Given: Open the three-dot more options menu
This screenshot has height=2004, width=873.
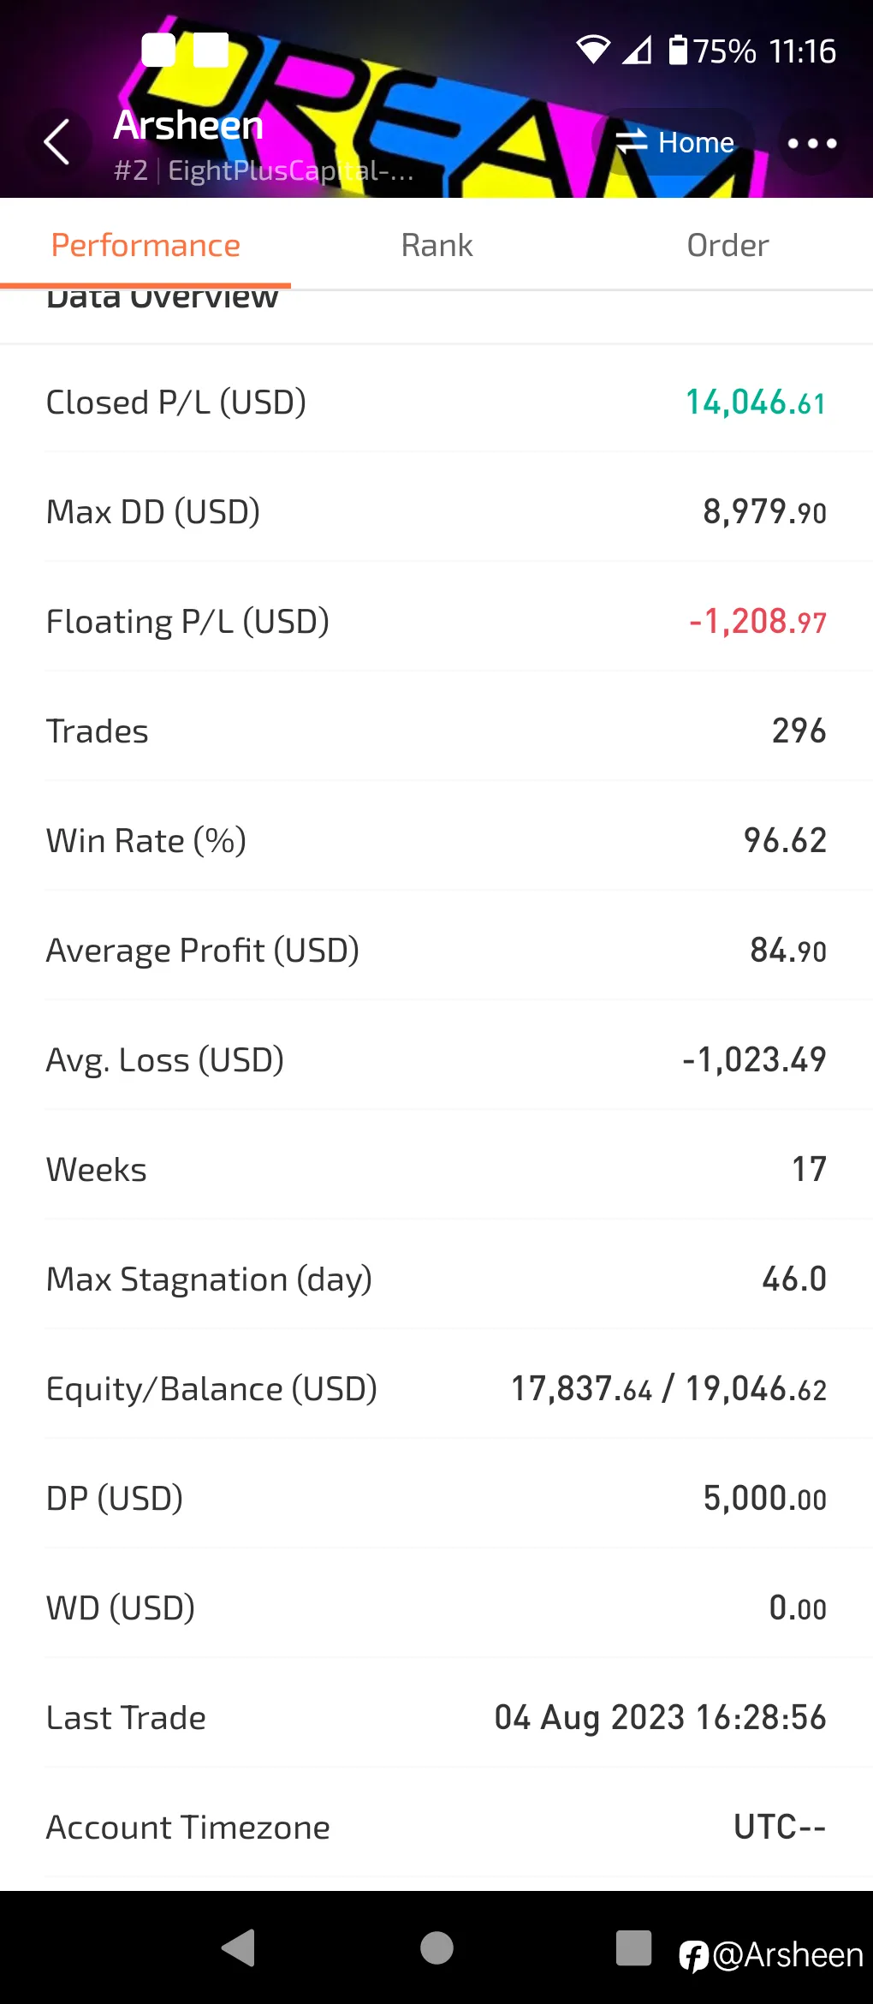Looking at the screenshot, I should [x=811, y=143].
